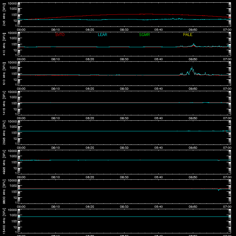Screen dimensions: 236x236
Task: Click '06:30' under the 245 MHz panel
Action: [124, 30]
